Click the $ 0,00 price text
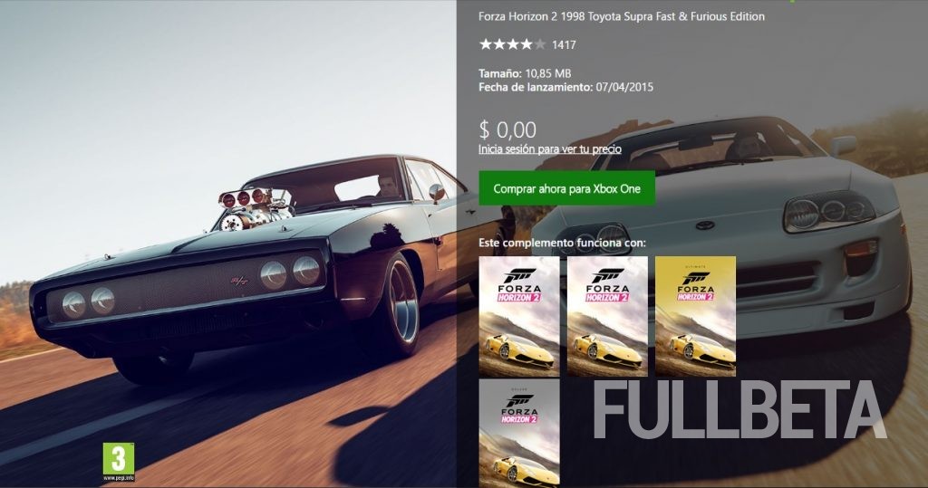 tap(507, 129)
